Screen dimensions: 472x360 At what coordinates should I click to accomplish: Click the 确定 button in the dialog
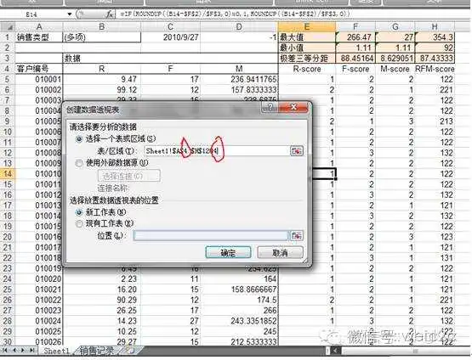coord(228,252)
